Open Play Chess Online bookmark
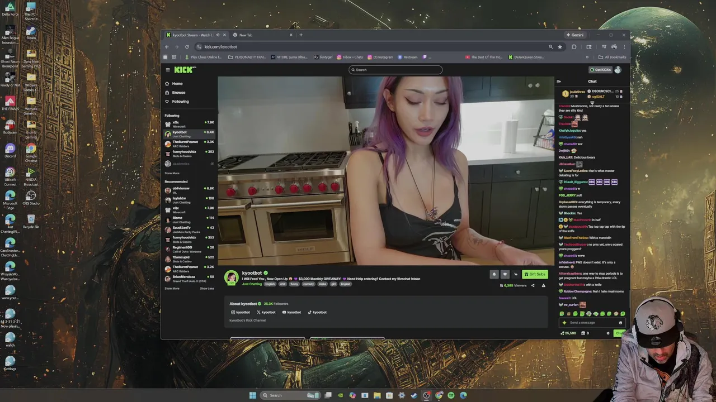Screen dimensions: 716x402 pyautogui.click(x=203, y=57)
